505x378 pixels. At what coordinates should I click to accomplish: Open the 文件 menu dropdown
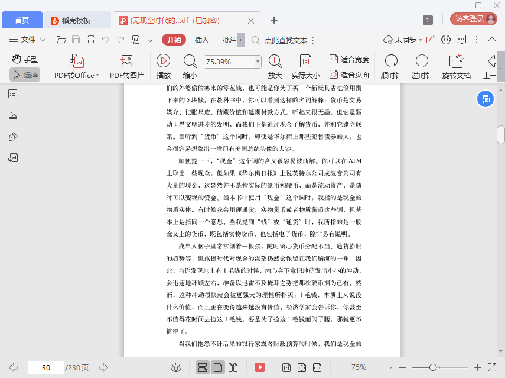click(x=27, y=40)
